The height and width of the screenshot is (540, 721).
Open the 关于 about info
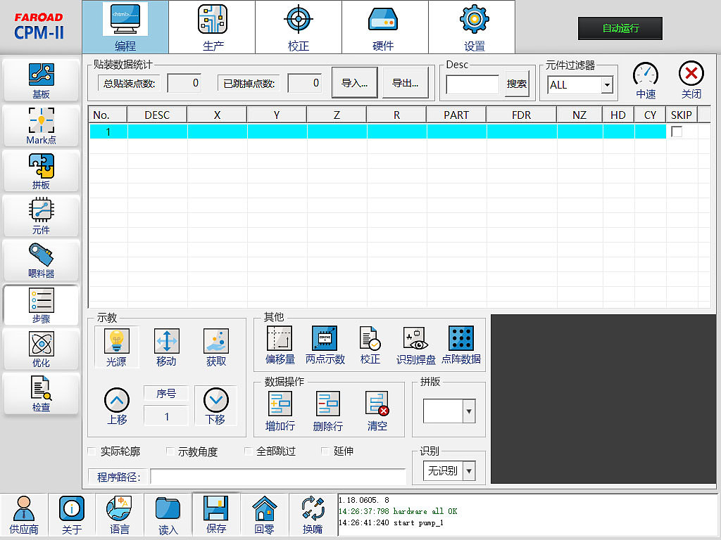point(72,514)
